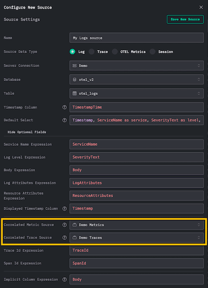
Task: Click help icon beside Default Select
Action: (64, 120)
